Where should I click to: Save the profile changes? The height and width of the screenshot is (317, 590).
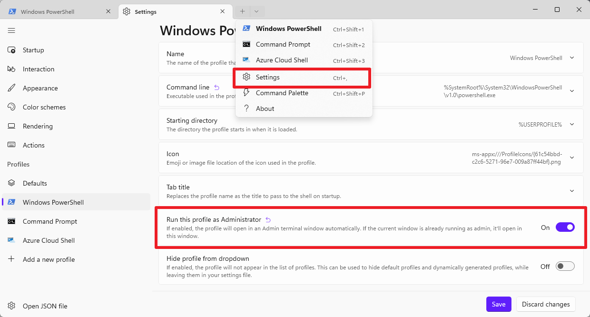pos(499,304)
